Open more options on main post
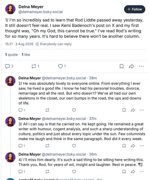This screenshot has width=149, height=180. [141, 66]
